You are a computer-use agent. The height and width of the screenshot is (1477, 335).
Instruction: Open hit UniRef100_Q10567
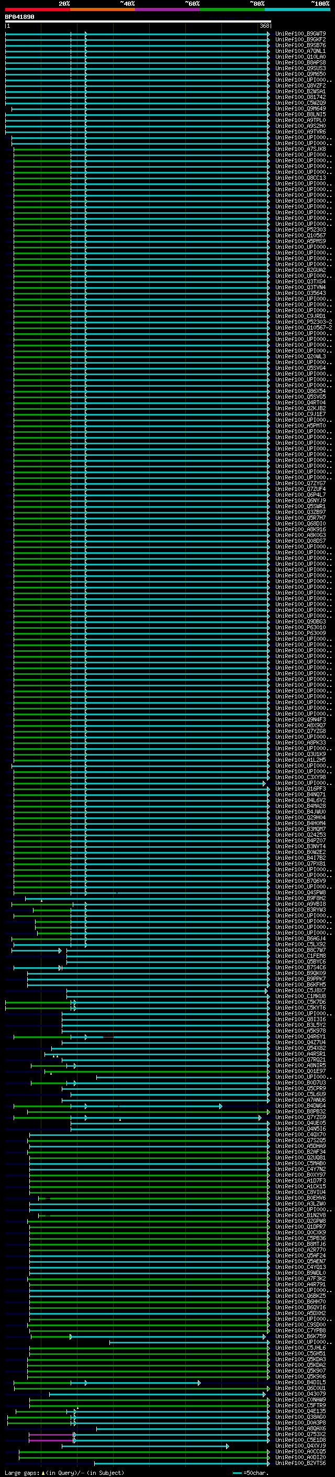300,235
